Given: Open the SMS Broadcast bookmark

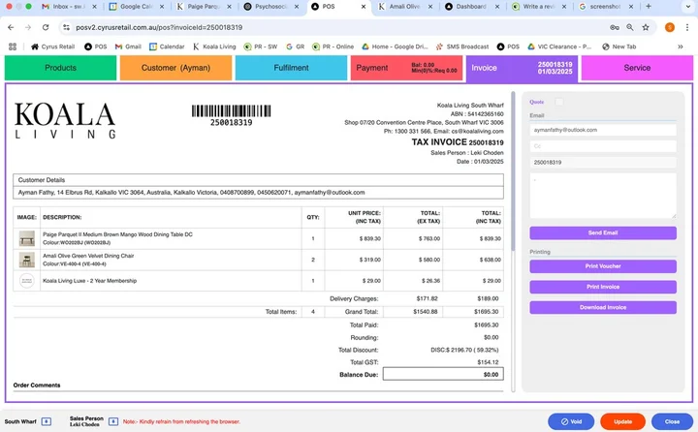Looking at the screenshot, I should (461, 46).
